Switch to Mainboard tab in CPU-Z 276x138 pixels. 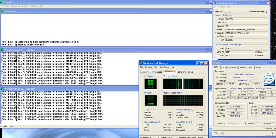click(233, 68)
